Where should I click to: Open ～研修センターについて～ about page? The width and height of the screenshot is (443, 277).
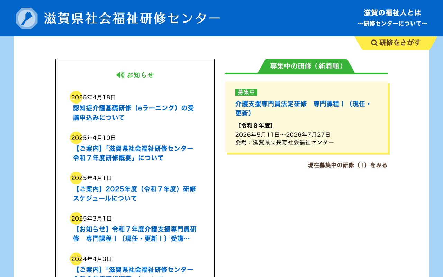pyautogui.click(x=392, y=23)
